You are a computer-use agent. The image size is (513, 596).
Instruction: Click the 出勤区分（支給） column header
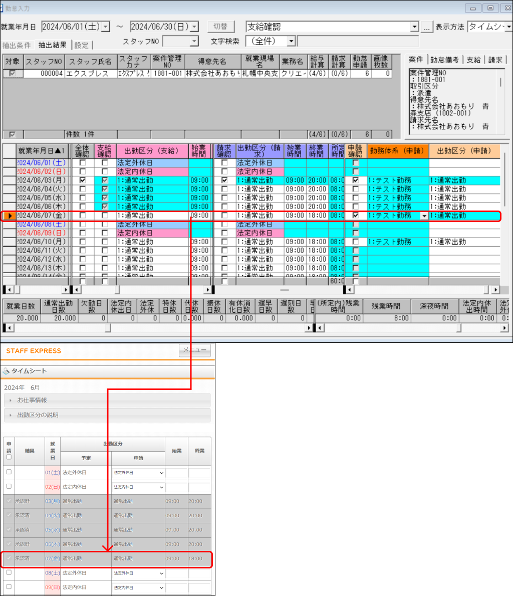click(152, 151)
